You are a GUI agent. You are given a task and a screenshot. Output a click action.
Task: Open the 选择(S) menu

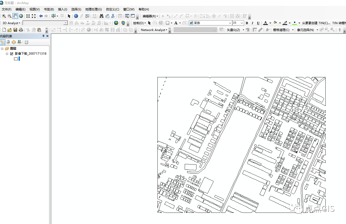click(76, 9)
